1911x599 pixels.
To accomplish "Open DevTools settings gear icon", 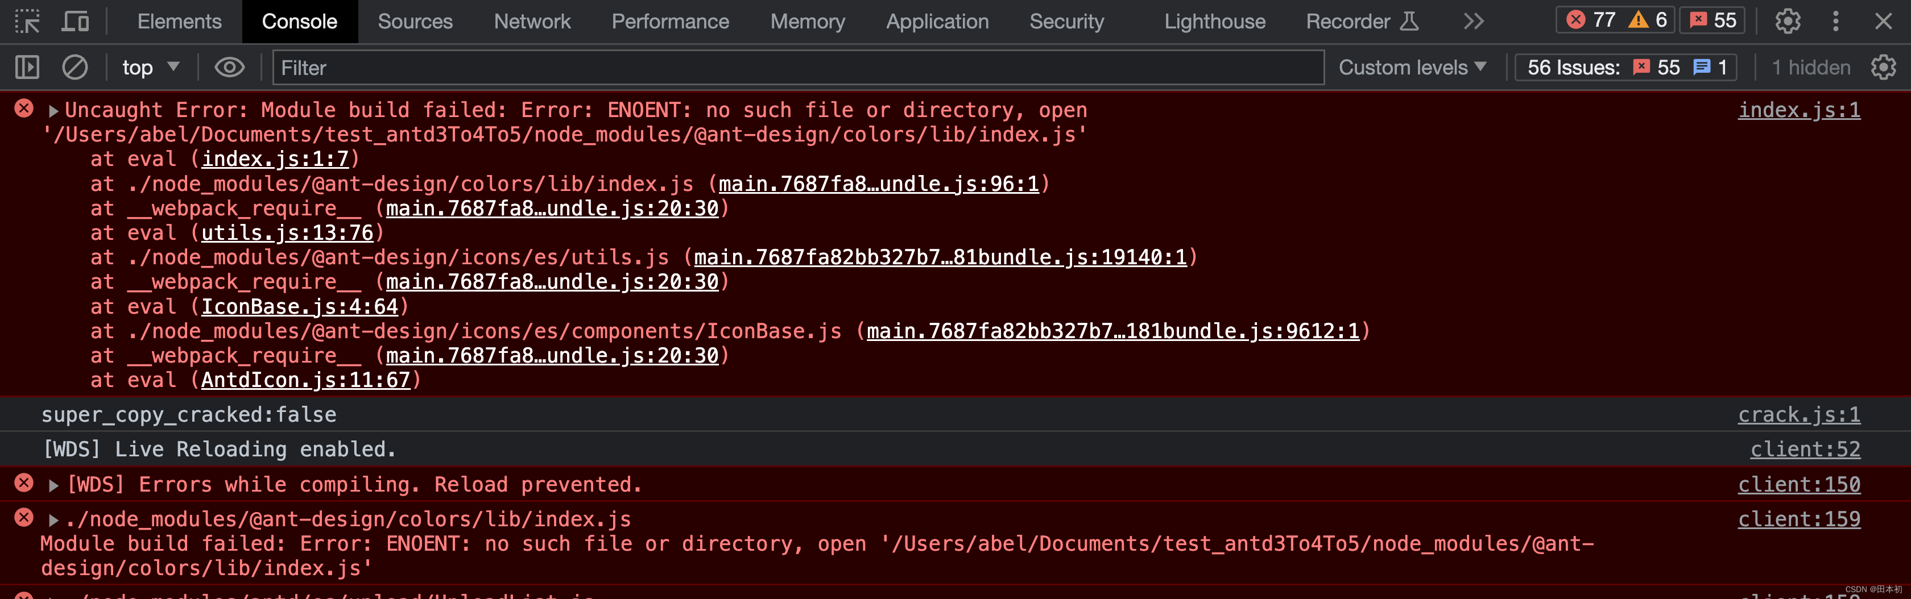I will (1788, 21).
